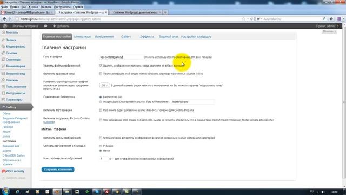Open Album under Gallery submenu
This screenshot has width=346, height=195.
(x=6, y=132)
